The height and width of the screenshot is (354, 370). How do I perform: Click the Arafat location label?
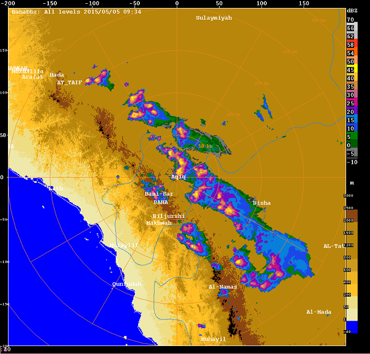click(32, 77)
